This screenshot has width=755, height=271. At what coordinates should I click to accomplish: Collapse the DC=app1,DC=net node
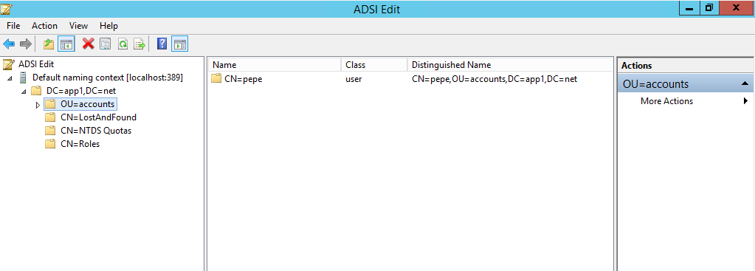[24, 92]
